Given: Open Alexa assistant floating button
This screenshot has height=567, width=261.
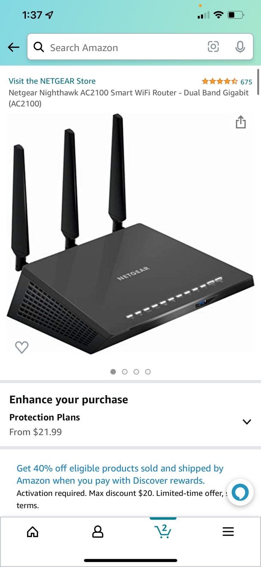Looking at the screenshot, I should [240, 492].
